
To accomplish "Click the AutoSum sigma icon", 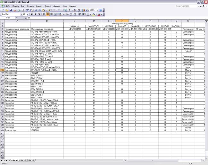I will (x=70, y=10).
